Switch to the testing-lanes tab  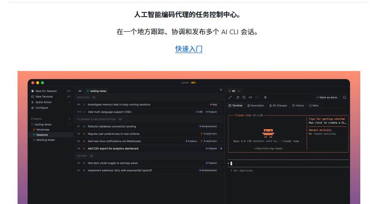click(x=96, y=91)
